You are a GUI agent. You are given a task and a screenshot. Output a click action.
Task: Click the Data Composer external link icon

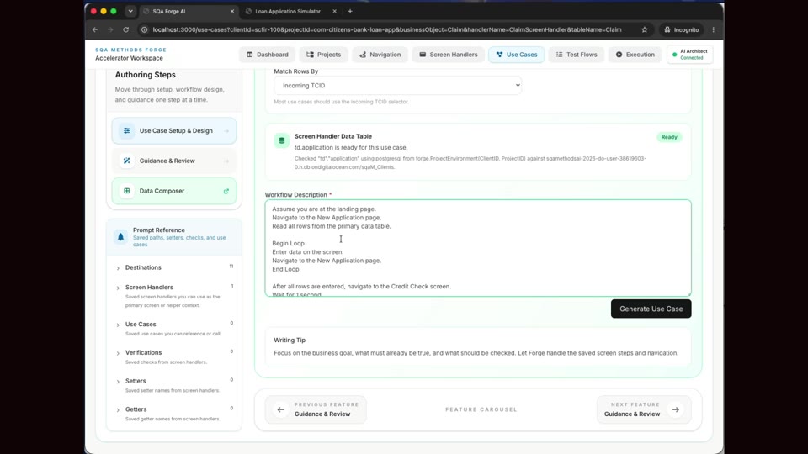[x=226, y=191]
